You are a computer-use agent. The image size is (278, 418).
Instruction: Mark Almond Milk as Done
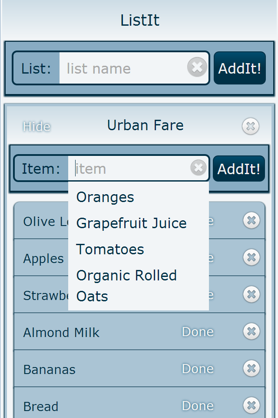pyautogui.click(x=198, y=332)
